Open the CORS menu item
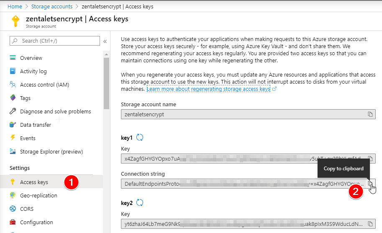The height and width of the screenshot is (233, 382). pos(27,209)
